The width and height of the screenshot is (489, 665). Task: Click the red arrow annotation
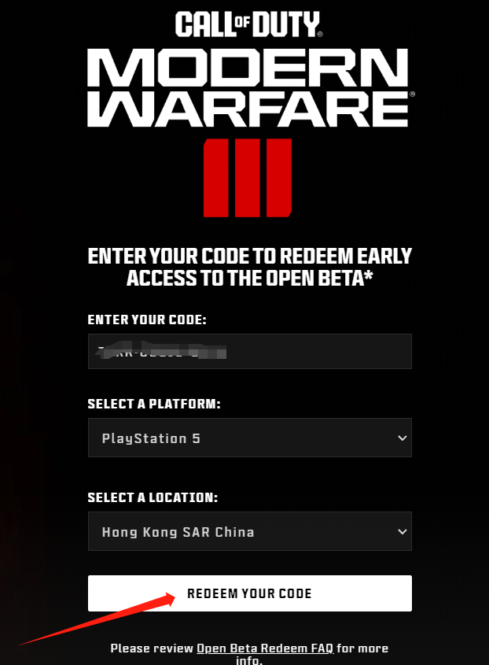pos(97,619)
